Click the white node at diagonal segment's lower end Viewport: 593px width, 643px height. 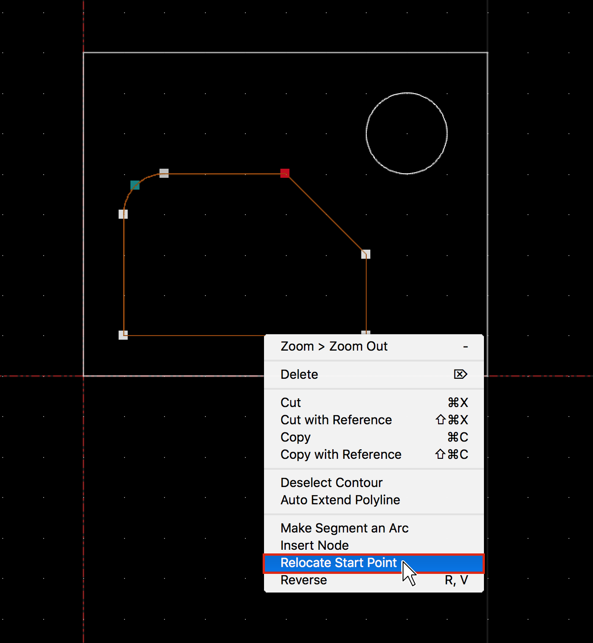366,254
